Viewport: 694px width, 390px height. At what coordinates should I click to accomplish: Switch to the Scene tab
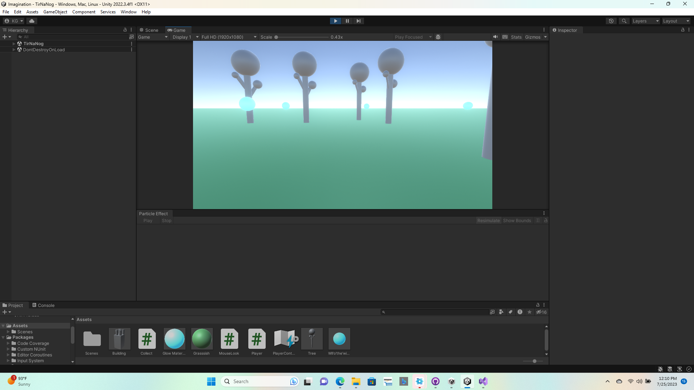(x=149, y=30)
